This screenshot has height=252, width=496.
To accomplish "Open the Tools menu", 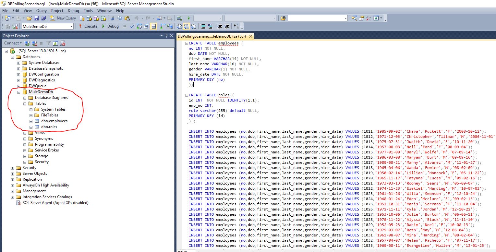I will pyautogui.click(x=88, y=11).
